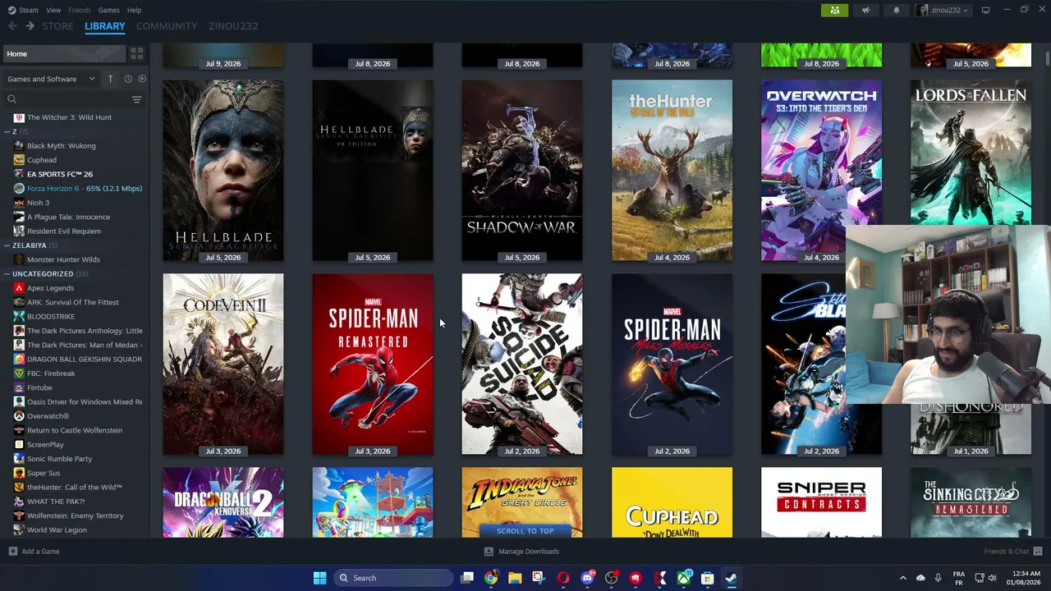
Task: Open Google Chrome from the taskbar
Action: click(x=490, y=578)
